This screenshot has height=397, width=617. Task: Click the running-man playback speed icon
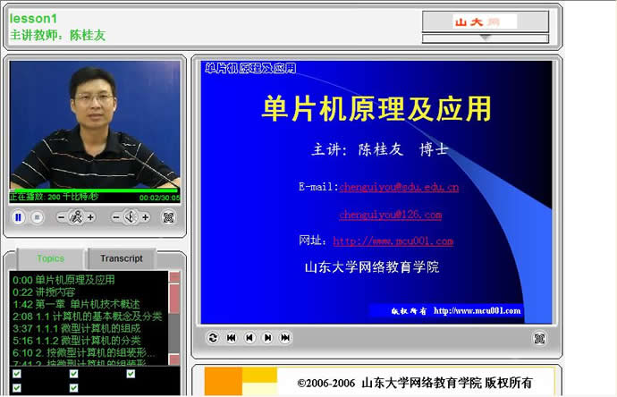(76, 217)
